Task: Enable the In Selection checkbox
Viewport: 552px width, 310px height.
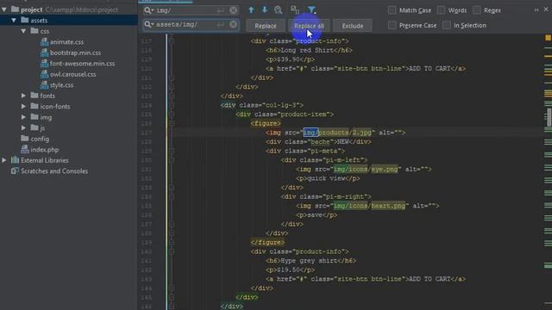Action: point(446,25)
